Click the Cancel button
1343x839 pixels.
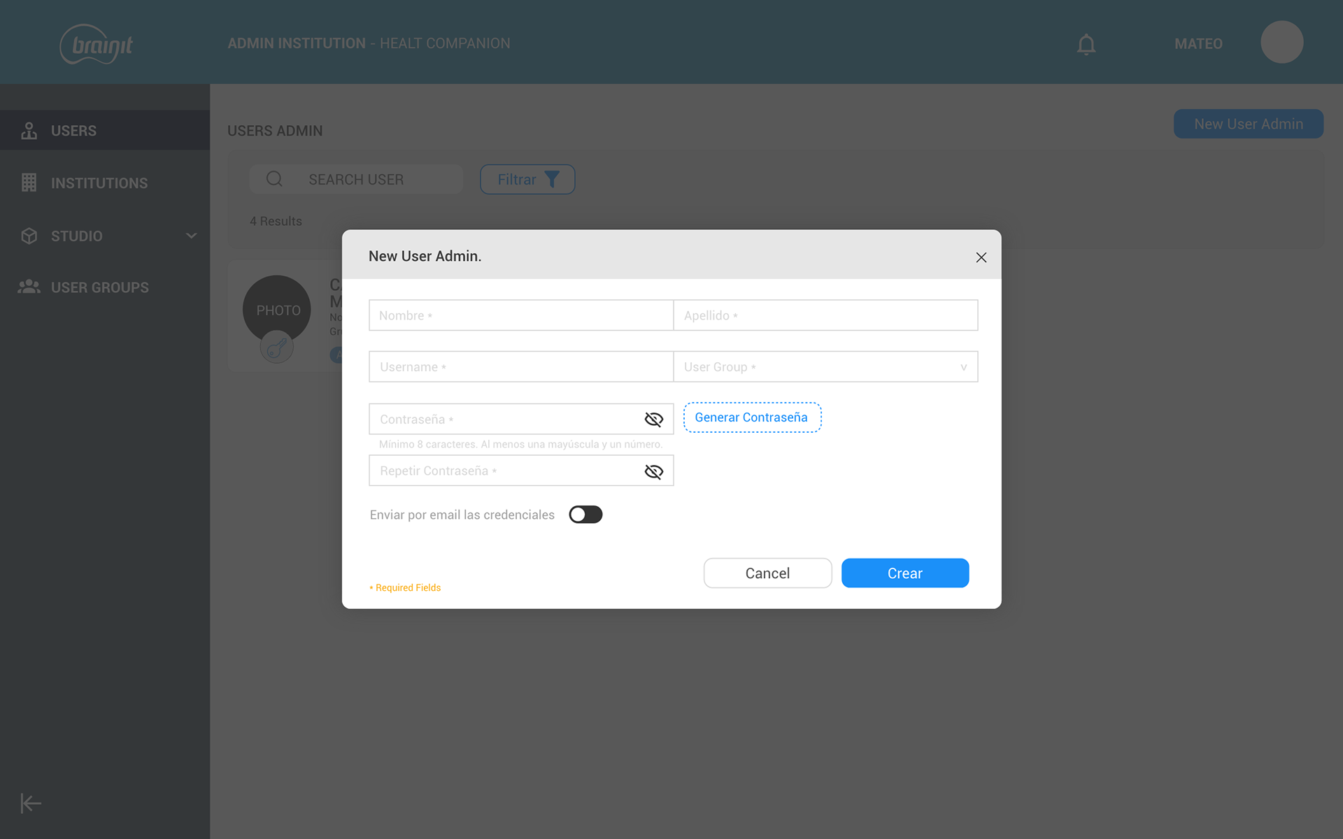click(767, 573)
